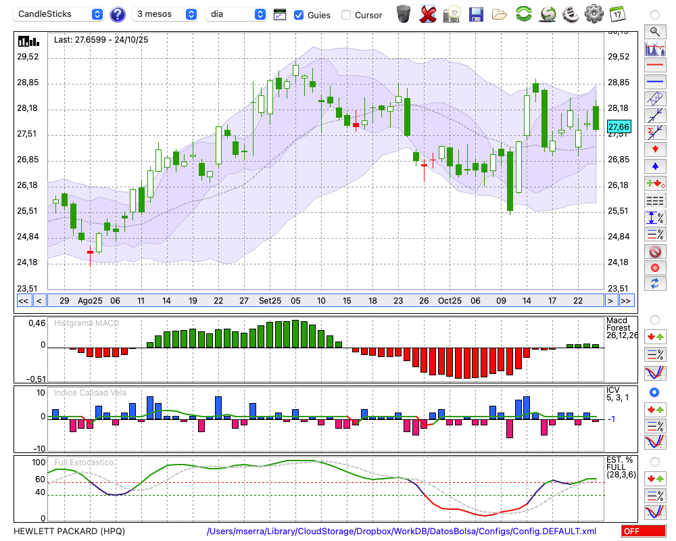Click the trash can icon in toolbar
The image size is (676, 541).
tap(404, 14)
